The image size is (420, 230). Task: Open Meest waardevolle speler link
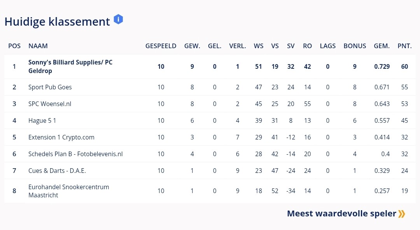[x=346, y=213]
